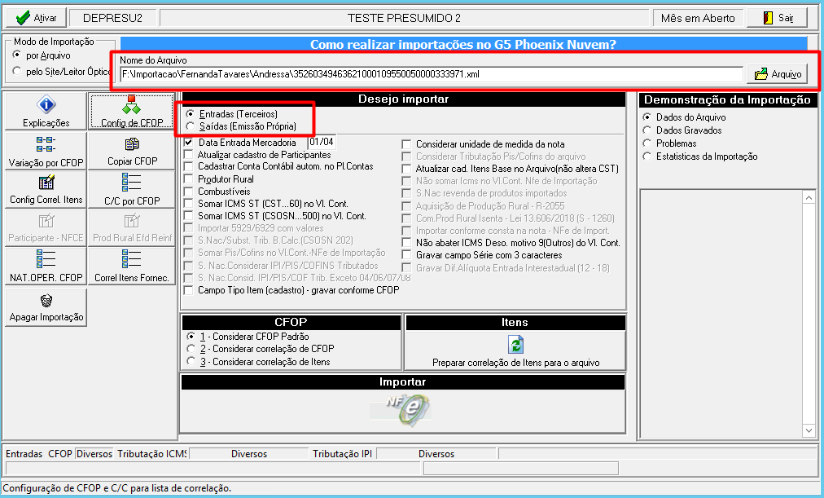Click the scrollbar down arrow in the demonstration panel
Image resolution: width=824 pixels, height=498 pixels.
(x=809, y=430)
